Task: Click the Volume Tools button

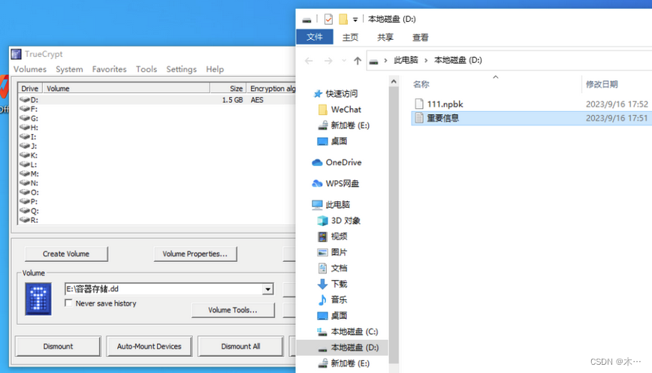Action: (x=233, y=310)
